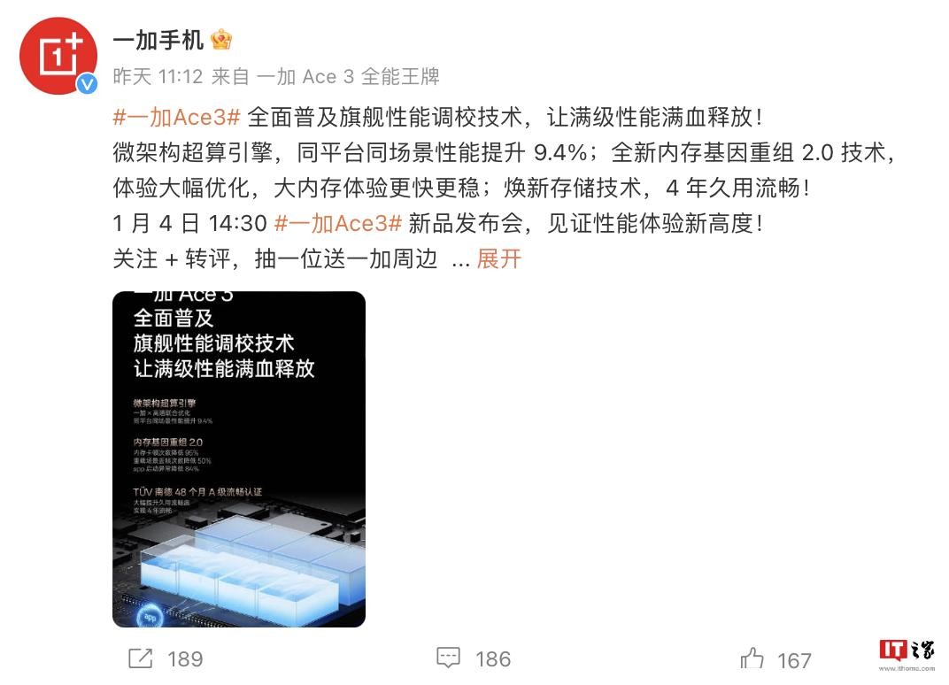
Task: Like the post with thumbs-up icon
Action: click(x=752, y=658)
